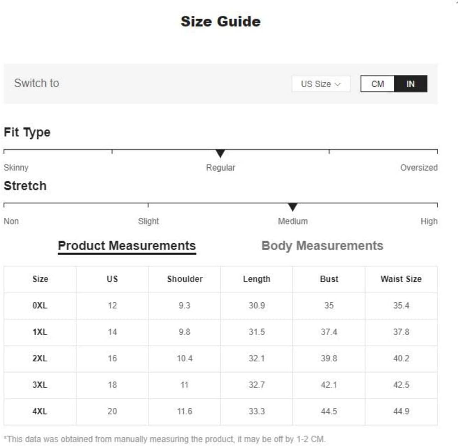The width and height of the screenshot is (458, 446).
Task: Switch units to CM
Action: click(x=377, y=84)
